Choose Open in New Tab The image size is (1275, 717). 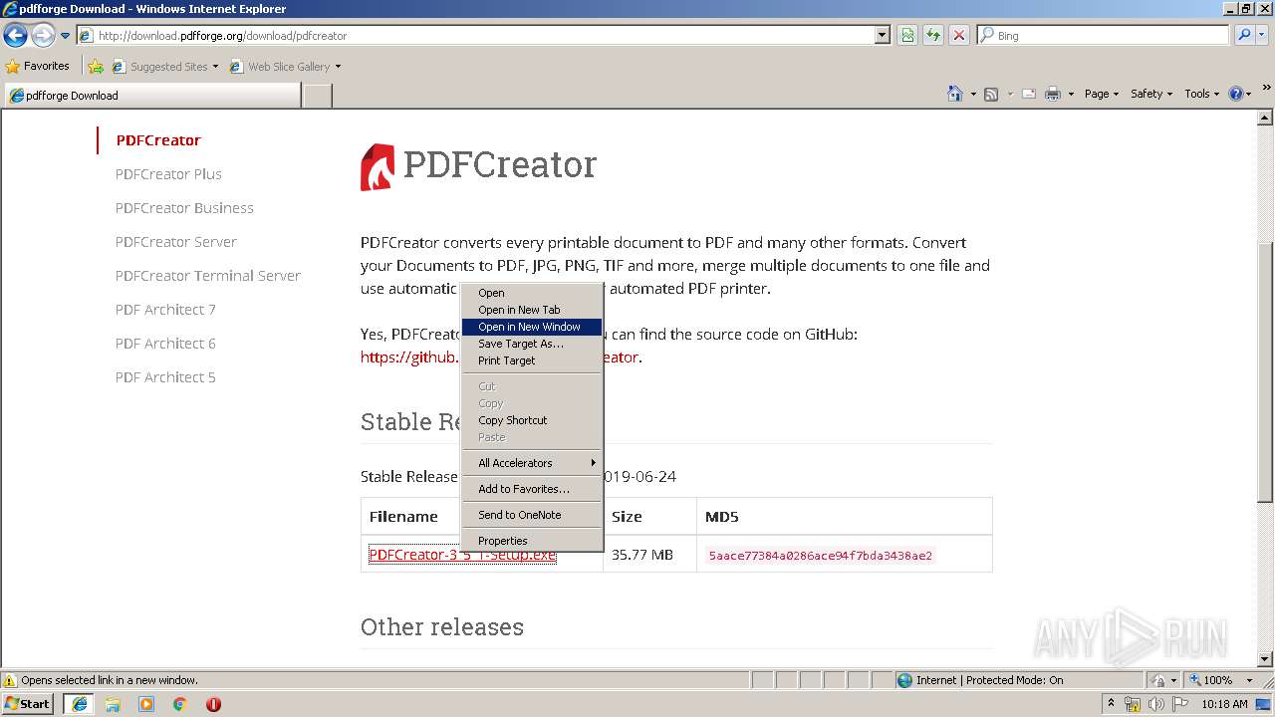coord(532,310)
